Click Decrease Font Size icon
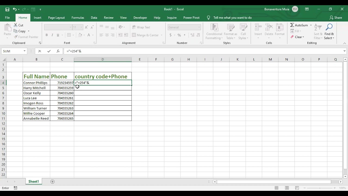Screen dimensions: 348x196 pos(92,27)
